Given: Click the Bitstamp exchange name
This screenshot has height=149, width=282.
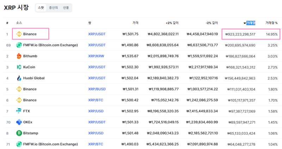Looking at the screenshot, I should [31, 133].
